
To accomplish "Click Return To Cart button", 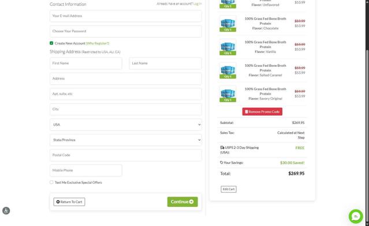I will [69, 202].
